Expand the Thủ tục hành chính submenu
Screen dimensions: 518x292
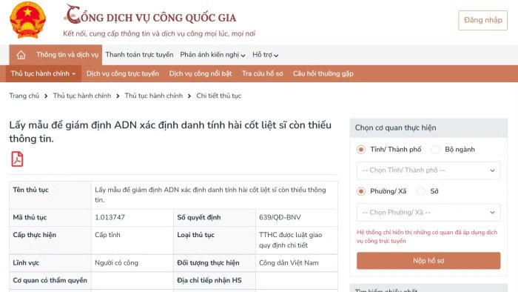pyautogui.click(x=43, y=73)
